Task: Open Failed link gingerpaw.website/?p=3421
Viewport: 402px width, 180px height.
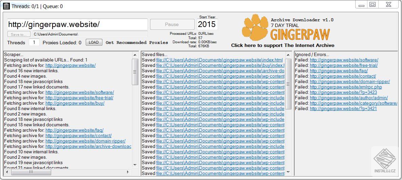Action: pos(343,108)
